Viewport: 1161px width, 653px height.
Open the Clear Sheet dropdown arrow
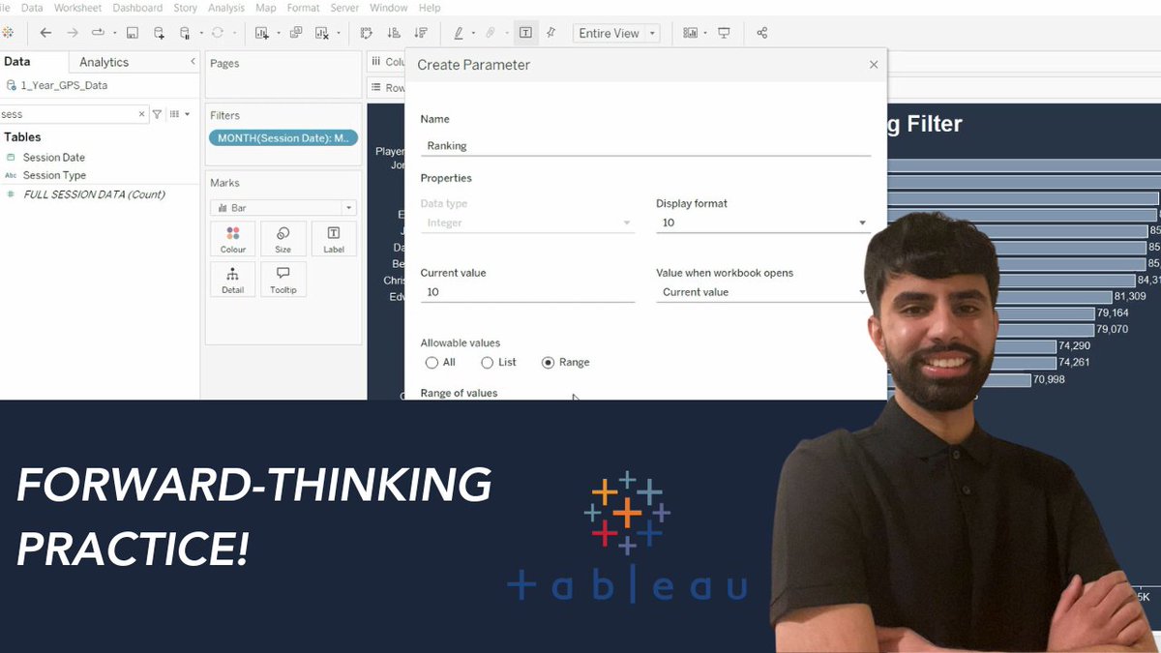coord(338,33)
